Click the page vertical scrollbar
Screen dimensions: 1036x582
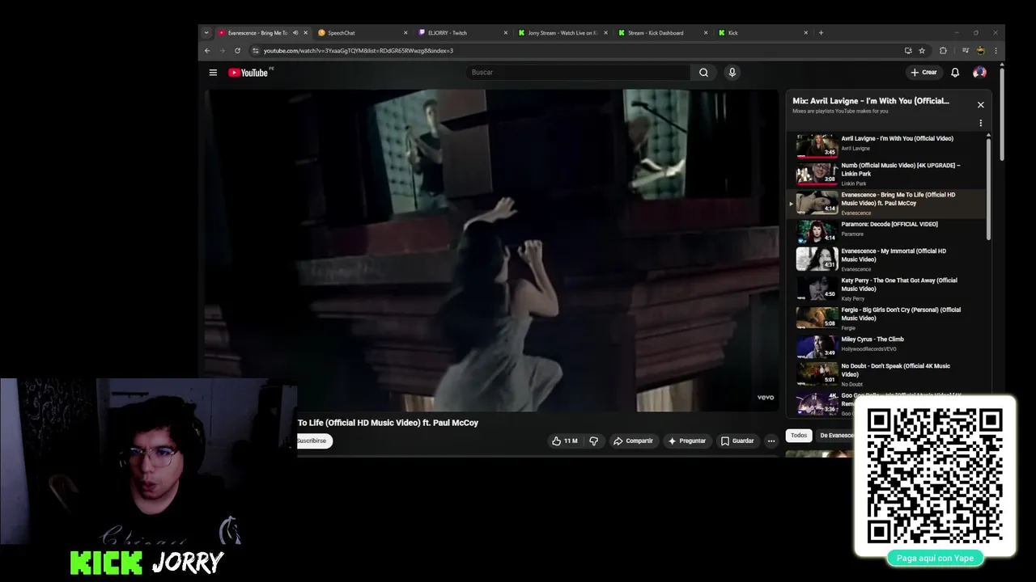[1002, 113]
